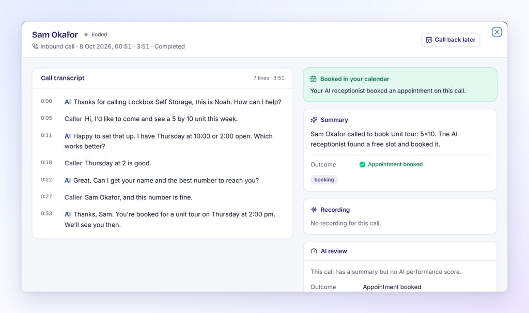Image resolution: width=529 pixels, height=313 pixels.
Task: Click the 'You're booked for a unit tour' line
Action: [x=169, y=220]
